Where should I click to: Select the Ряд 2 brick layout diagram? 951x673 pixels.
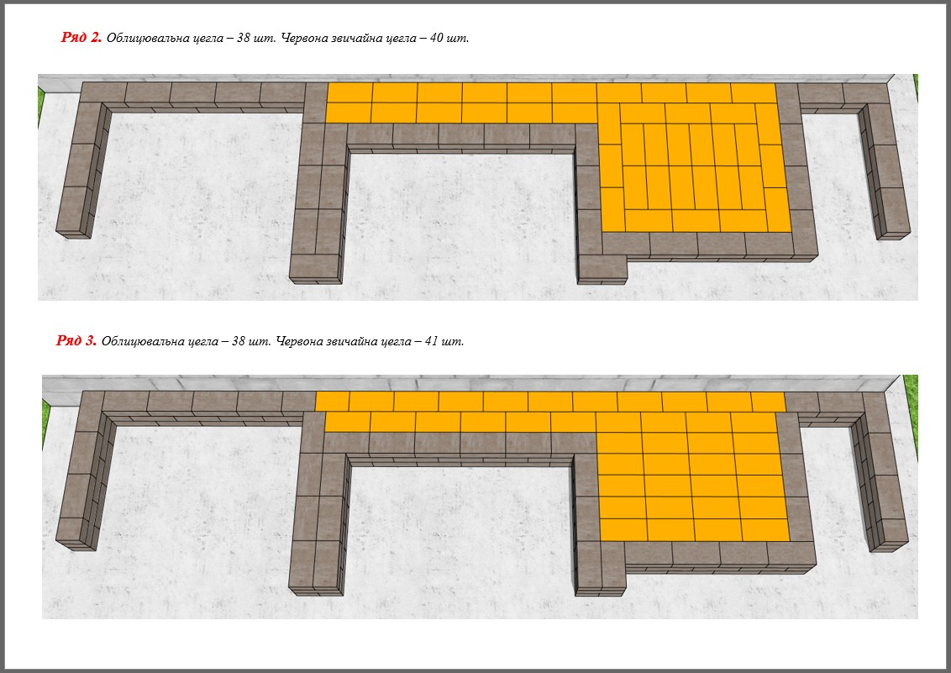(x=477, y=187)
